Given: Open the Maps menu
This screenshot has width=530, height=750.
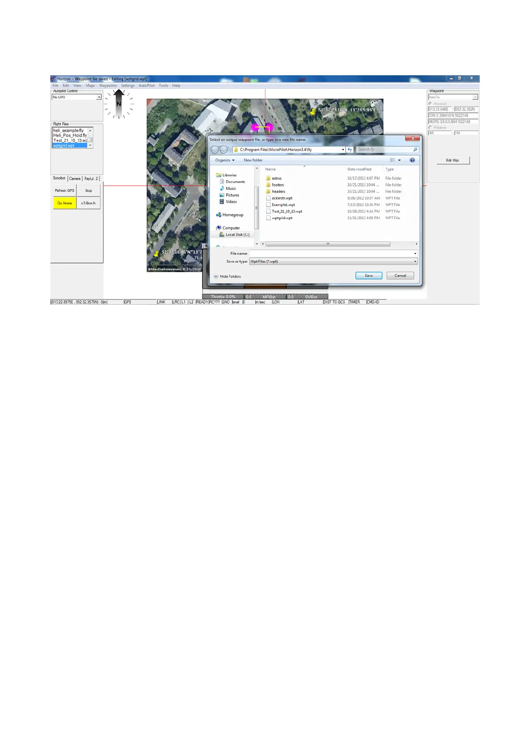Looking at the screenshot, I should (x=90, y=86).
